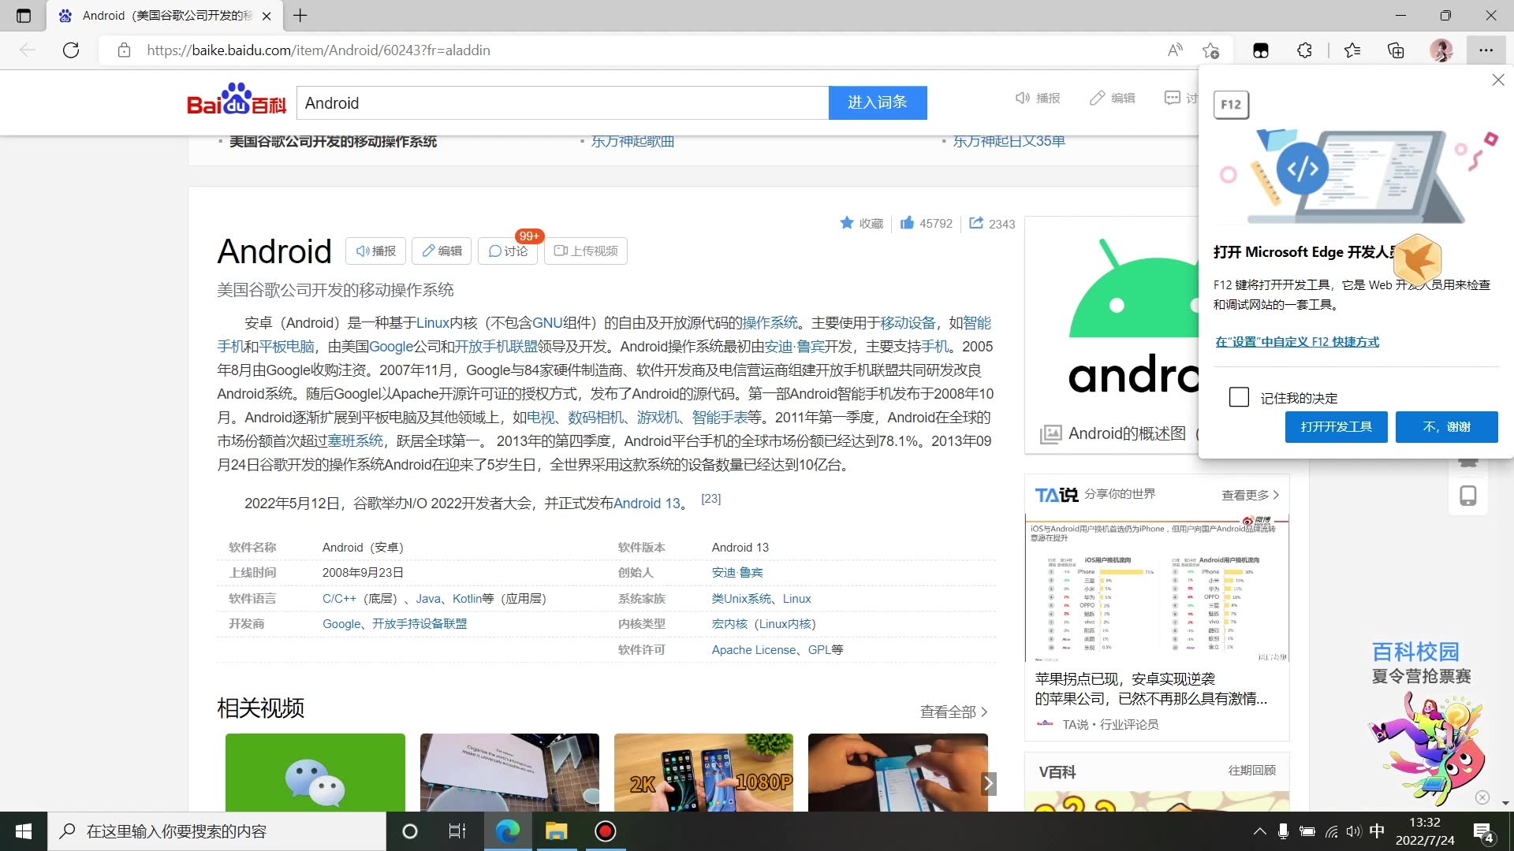Open a new tab with plus icon
This screenshot has height=851, width=1514.
point(300,15)
